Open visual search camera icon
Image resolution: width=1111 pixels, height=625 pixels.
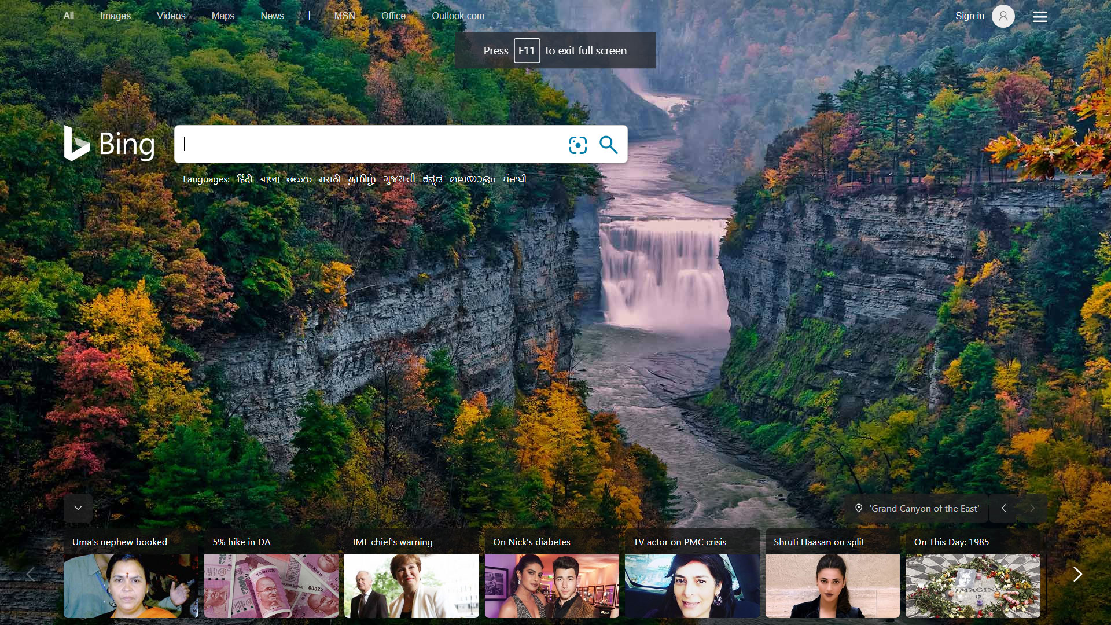click(577, 145)
